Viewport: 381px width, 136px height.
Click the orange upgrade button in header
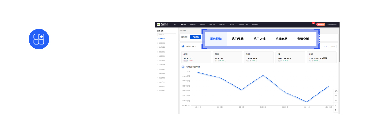pyautogui.click(x=320, y=24)
